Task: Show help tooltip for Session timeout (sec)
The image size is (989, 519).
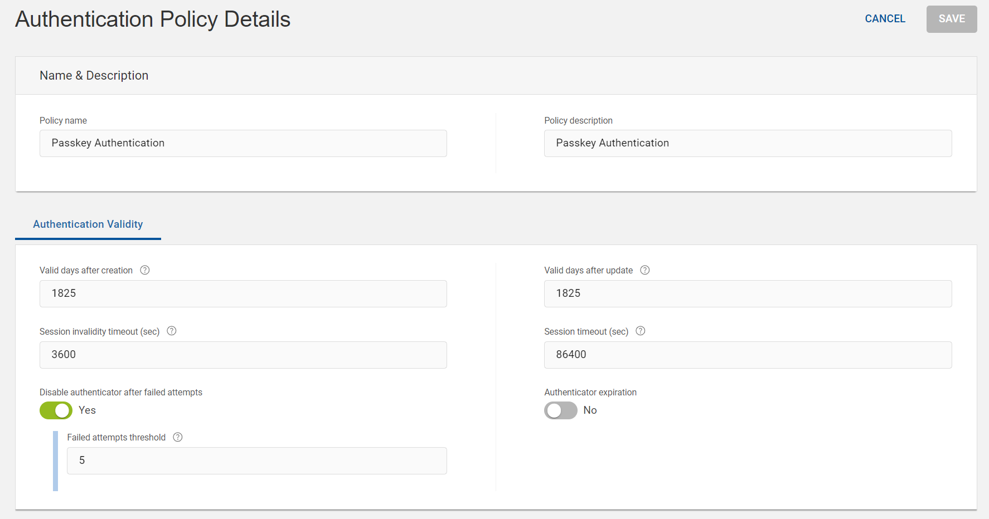Action: [641, 331]
